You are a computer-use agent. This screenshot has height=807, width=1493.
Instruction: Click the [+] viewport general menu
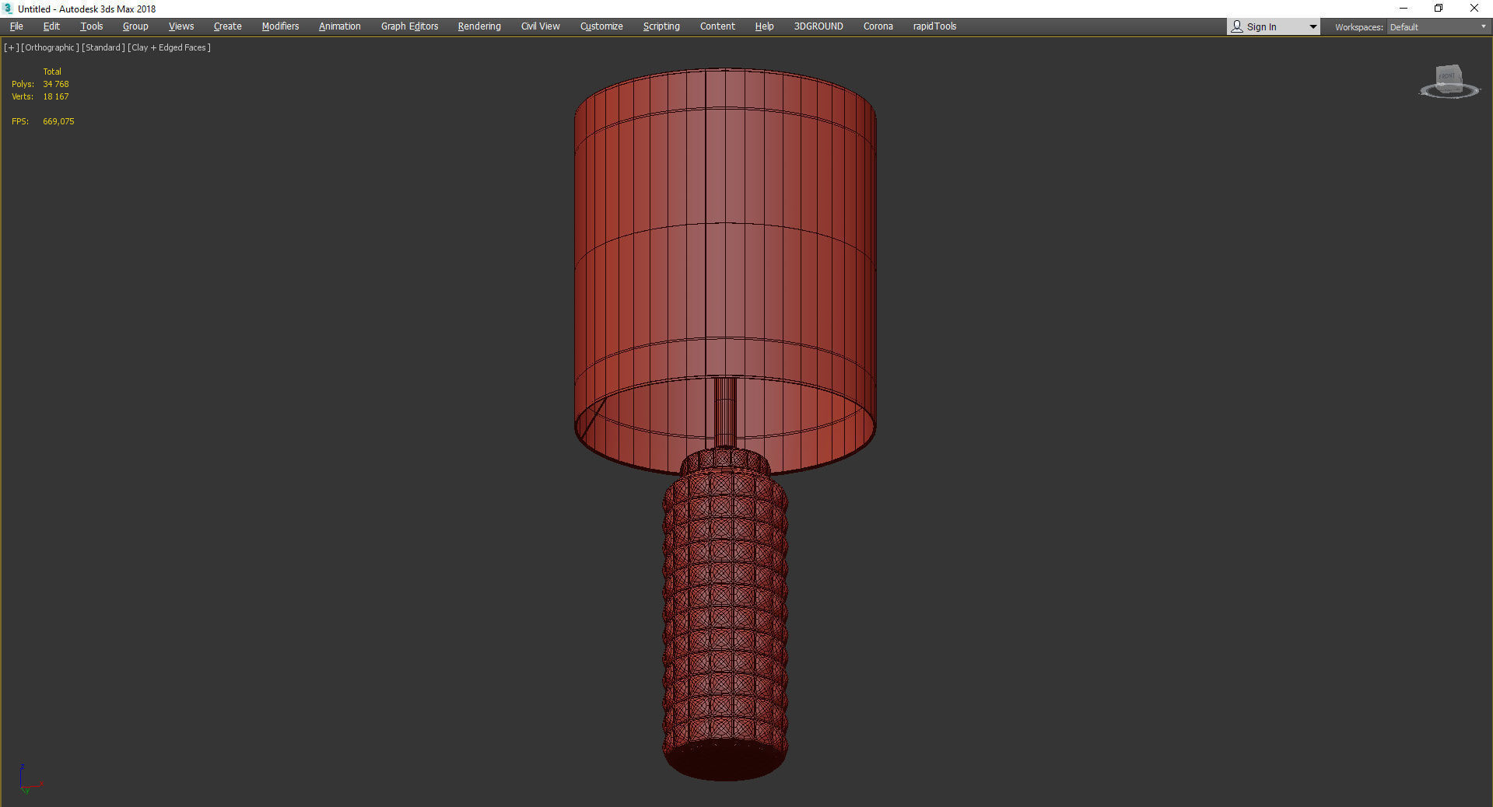pos(11,47)
